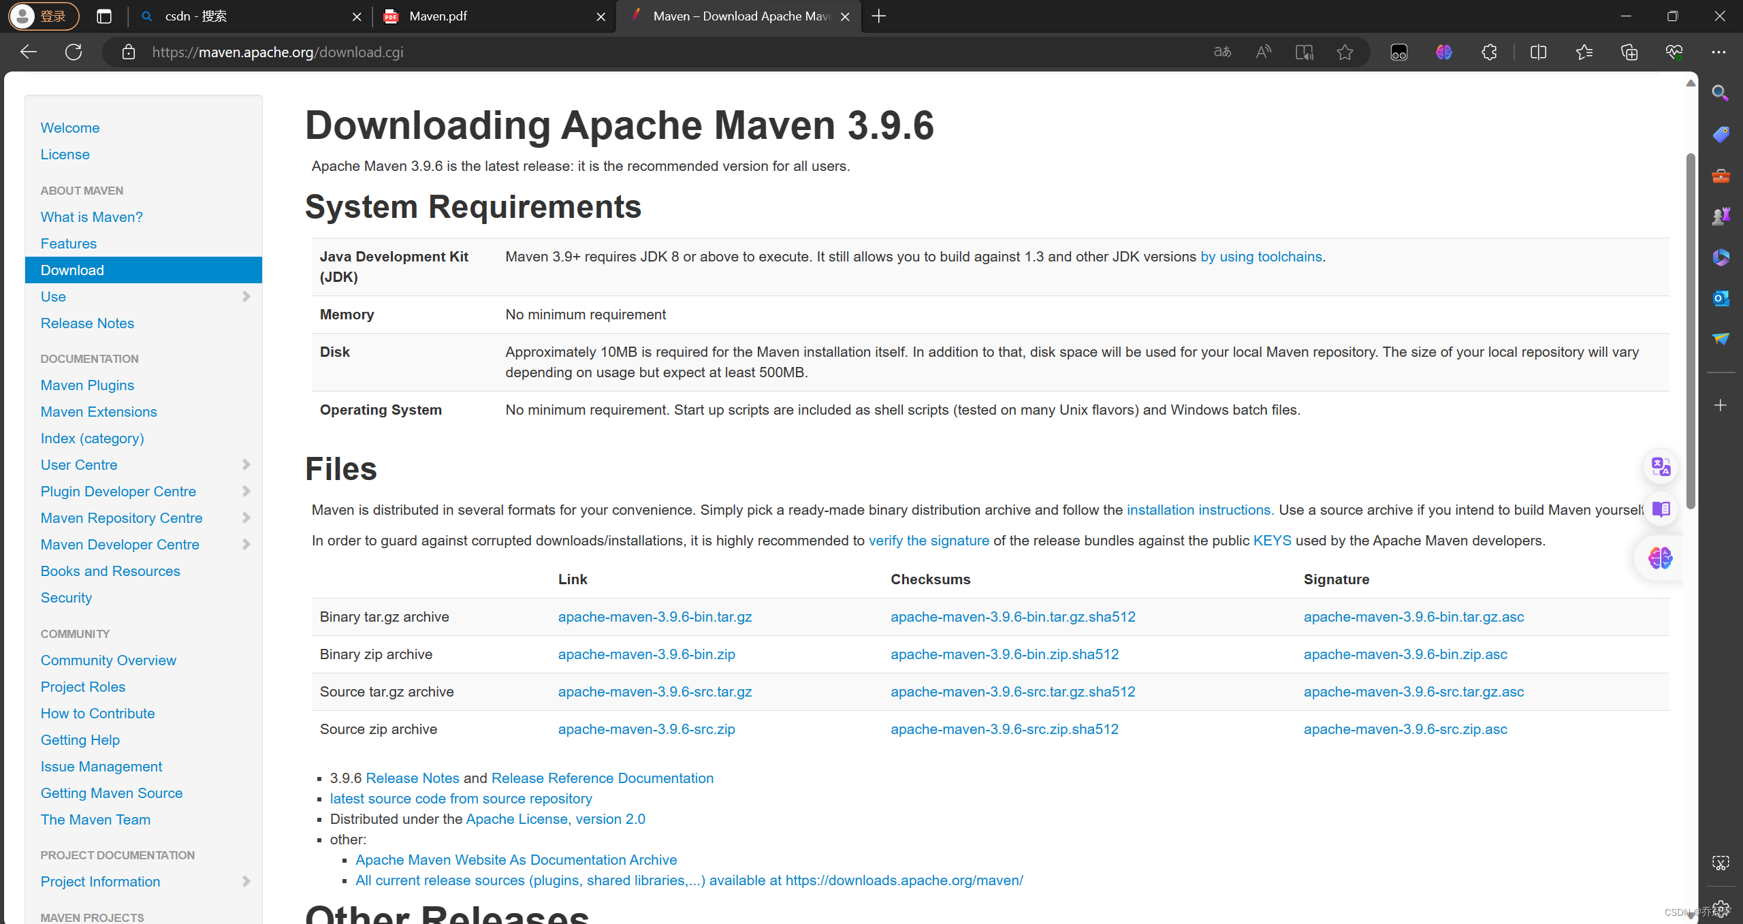Open Browser essentials heart icon
1743x924 pixels.
pos(1675,52)
